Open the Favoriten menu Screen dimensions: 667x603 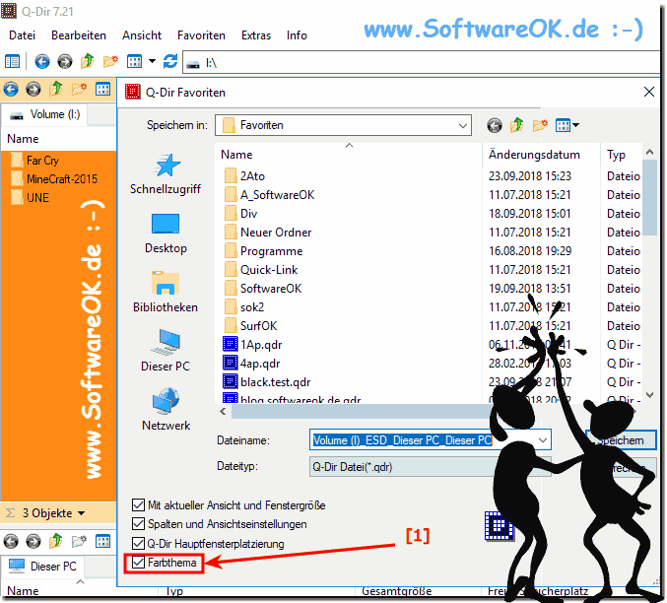[201, 35]
